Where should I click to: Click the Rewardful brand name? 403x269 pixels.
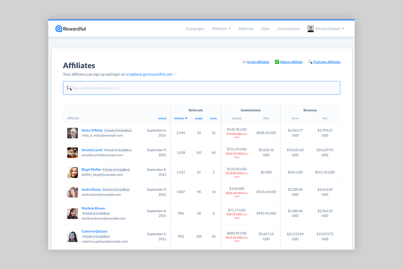pyautogui.click(x=74, y=29)
